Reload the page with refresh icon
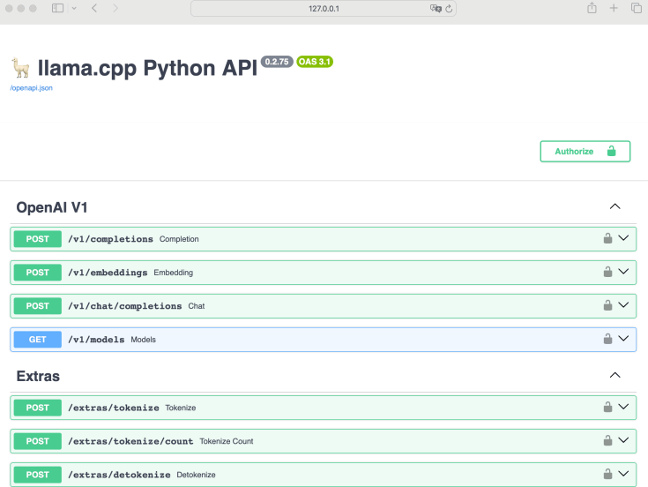 pyautogui.click(x=449, y=8)
